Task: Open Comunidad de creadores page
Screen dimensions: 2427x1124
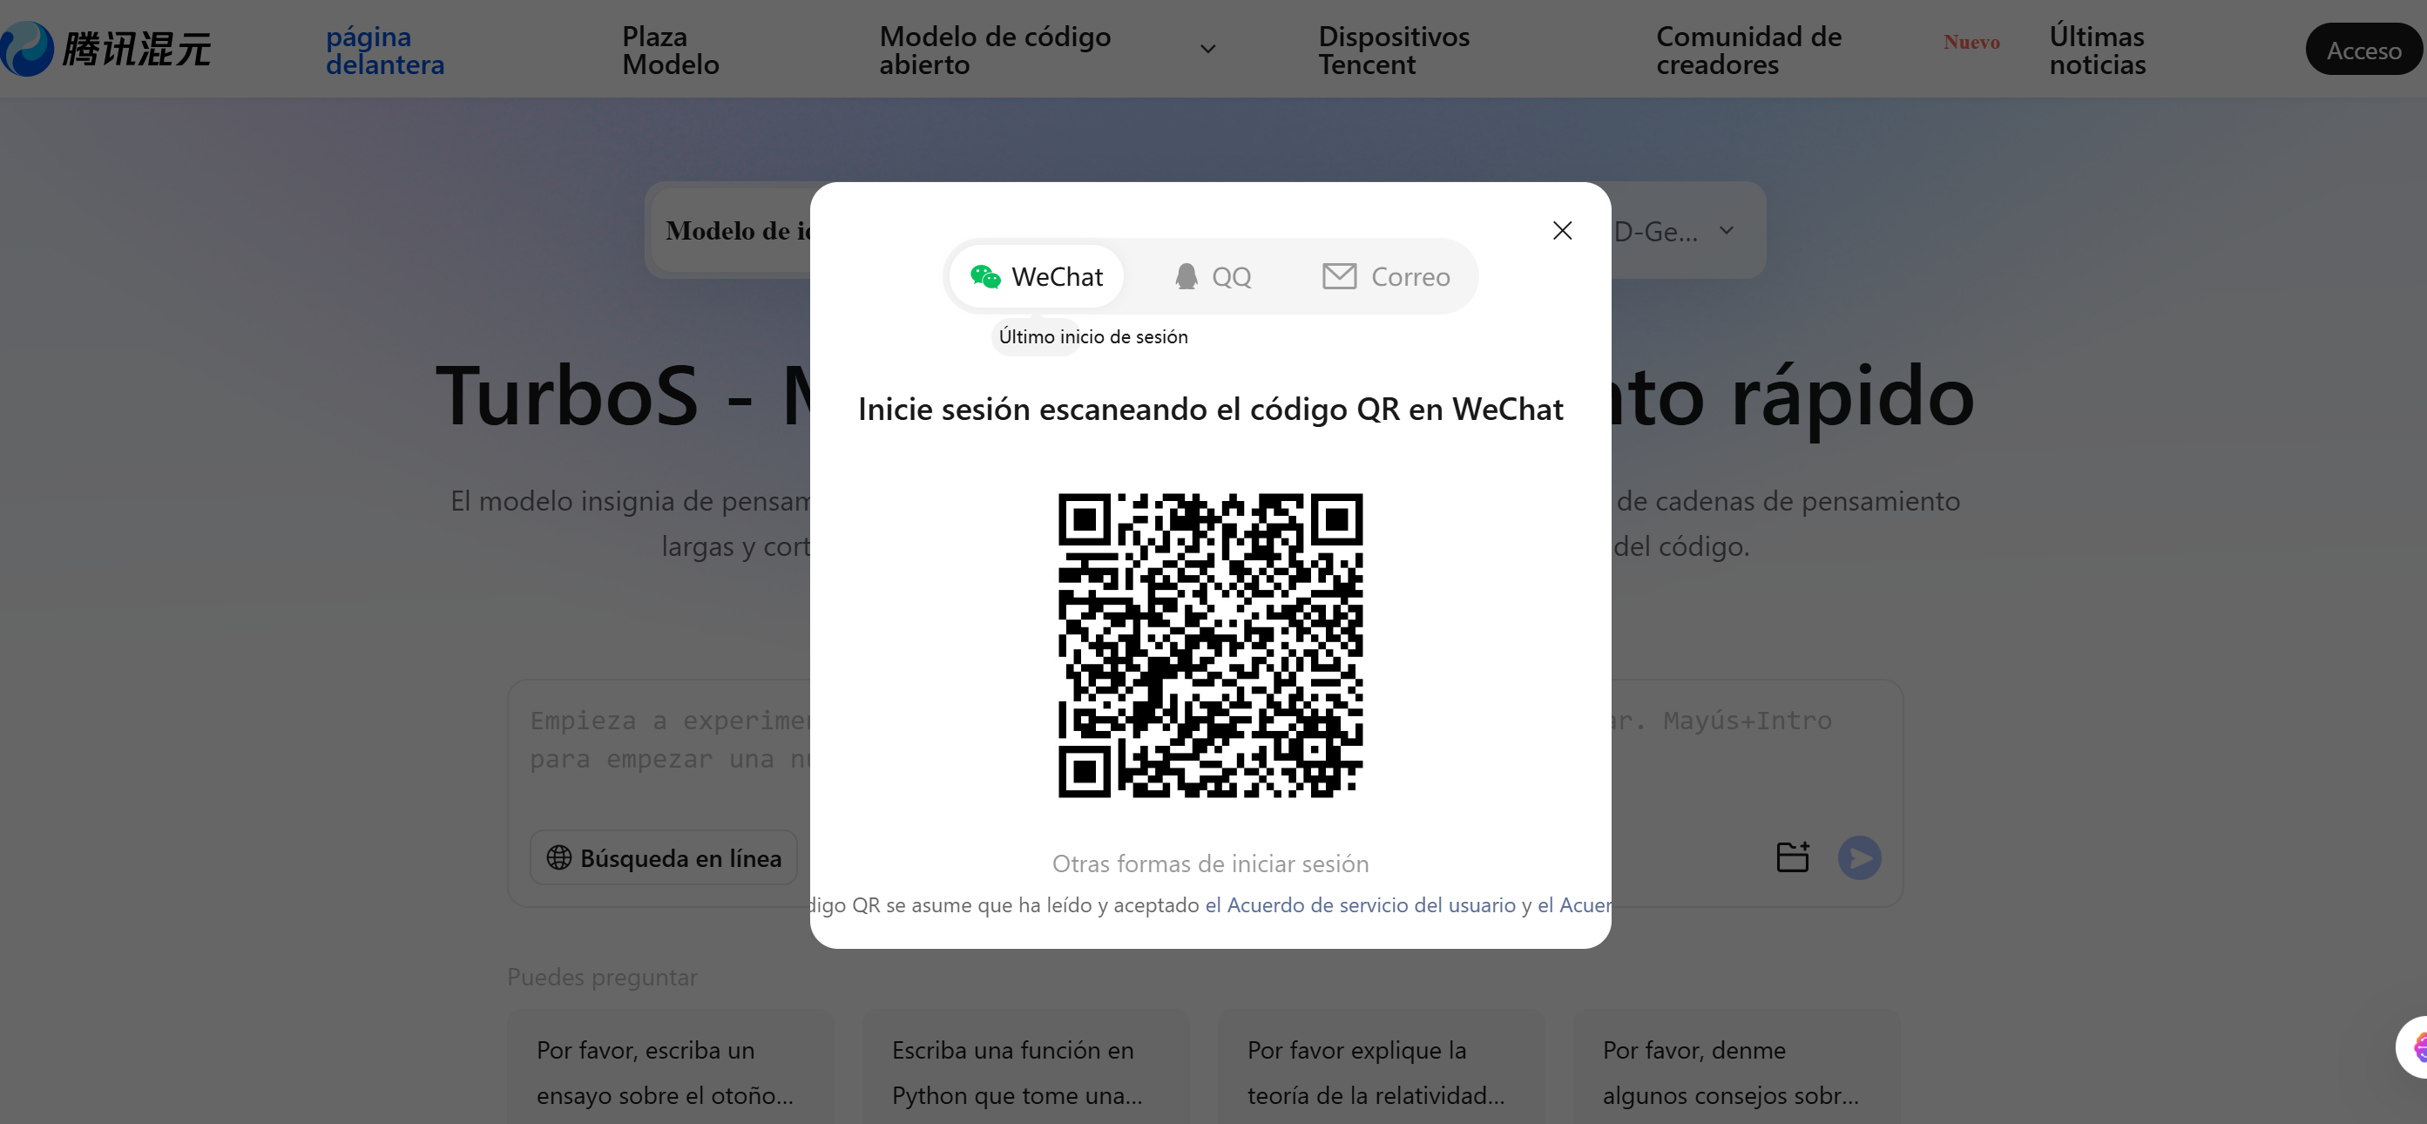Action: click(1748, 51)
